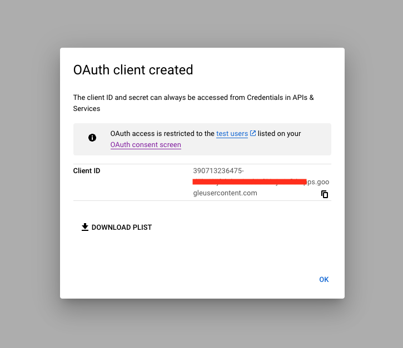Viewport: 403px width, 348px height.
Task: Confirm the dialog with OK
Action: click(x=324, y=280)
